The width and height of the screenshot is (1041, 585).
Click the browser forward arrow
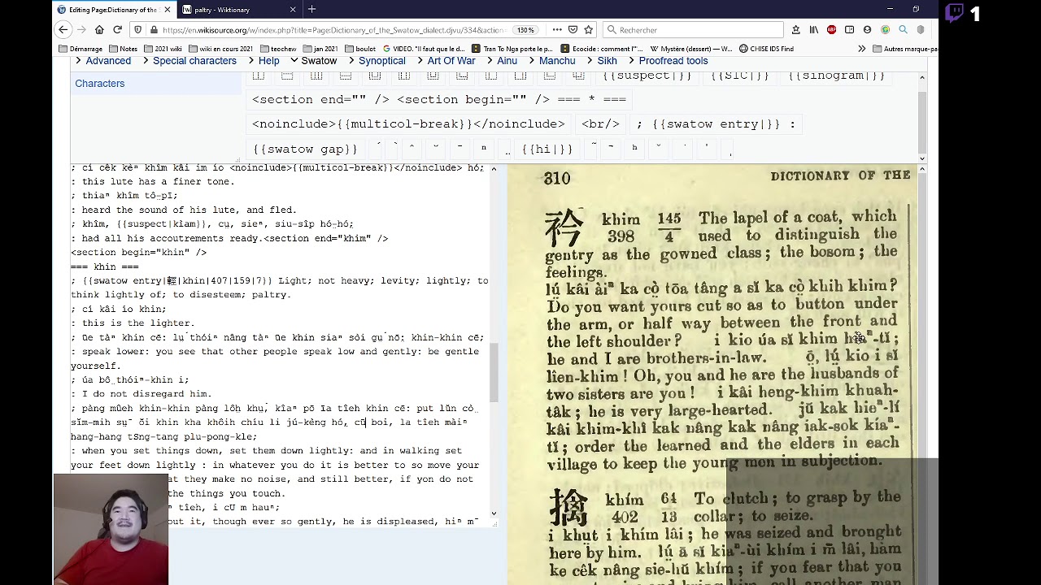81,30
